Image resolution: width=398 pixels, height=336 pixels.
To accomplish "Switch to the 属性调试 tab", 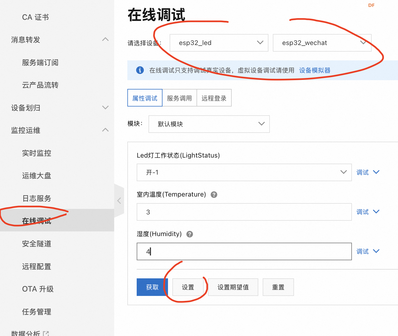I will pyautogui.click(x=145, y=98).
